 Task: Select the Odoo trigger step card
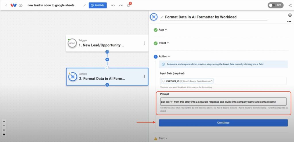coord(107,43)
